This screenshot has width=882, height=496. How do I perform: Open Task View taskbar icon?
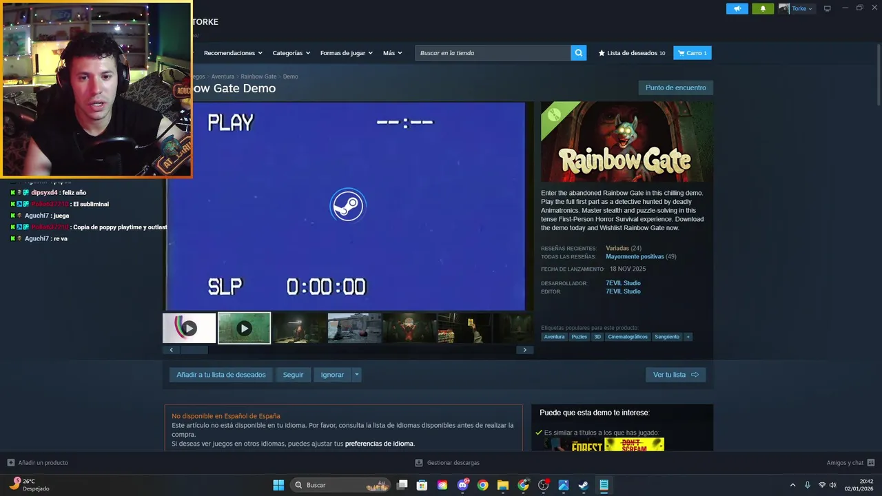pyautogui.click(x=402, y=485)
